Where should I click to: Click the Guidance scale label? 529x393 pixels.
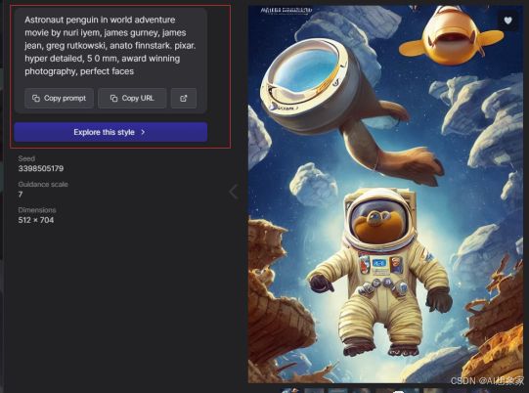[43, 184]
